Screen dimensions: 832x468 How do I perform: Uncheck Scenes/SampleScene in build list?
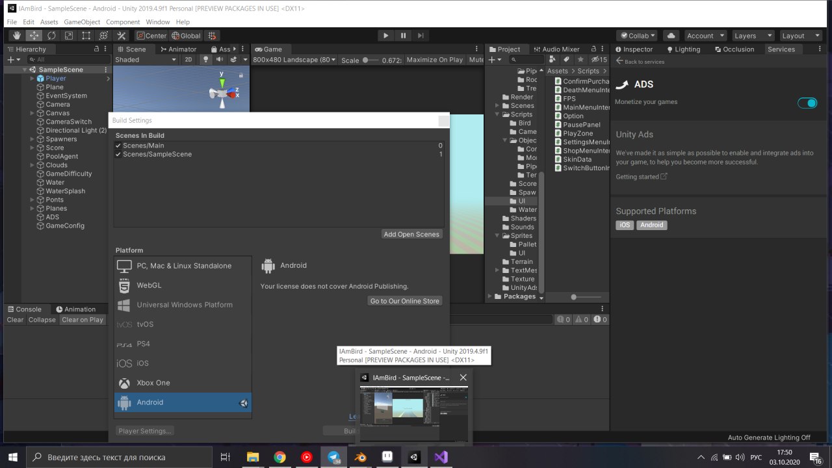tap(118, 154)
